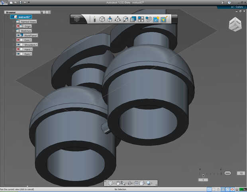The height and width of the screenshot is (192, 247).
Task: Click the Browser panel filter icon
Action: [x=42, y=12]
